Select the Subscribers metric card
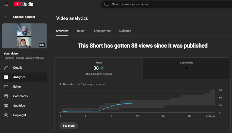Image resolution: width=232 pixels, height=133 pixels. coord(187,68)
